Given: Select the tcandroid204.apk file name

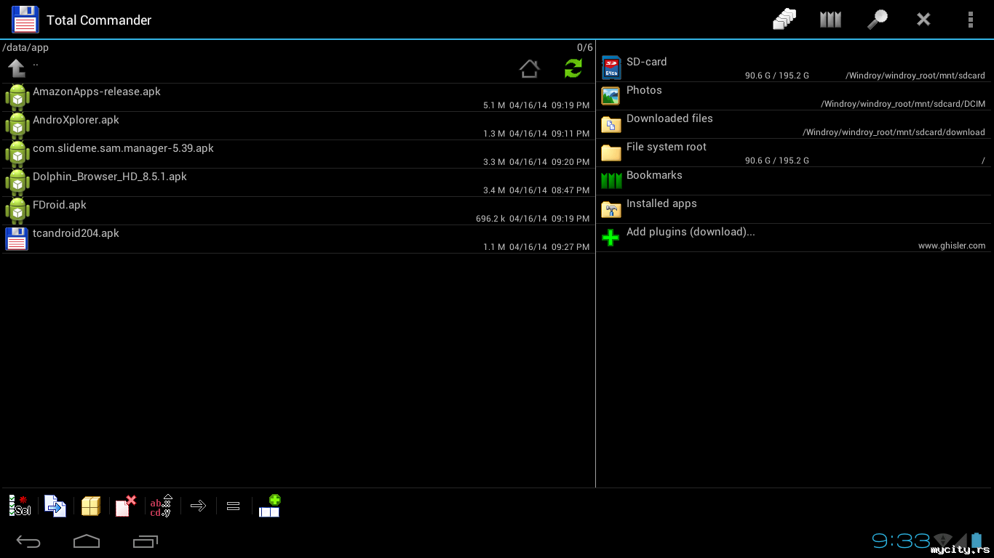Looking at the screenshot, I should point(76,233).
